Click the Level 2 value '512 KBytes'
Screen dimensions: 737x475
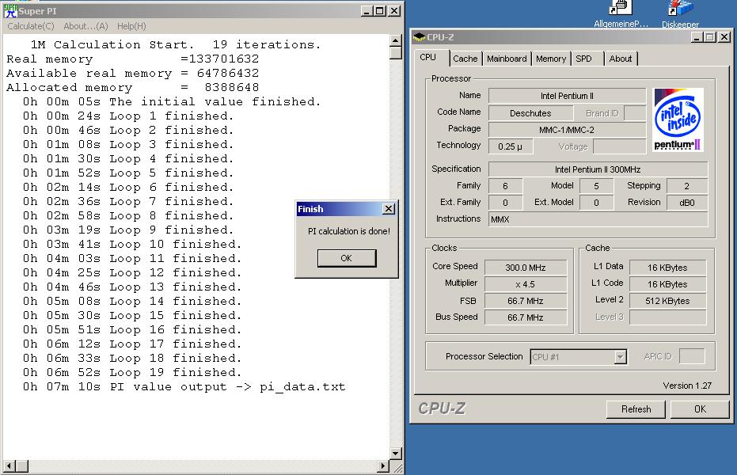(x=667, y=301)
